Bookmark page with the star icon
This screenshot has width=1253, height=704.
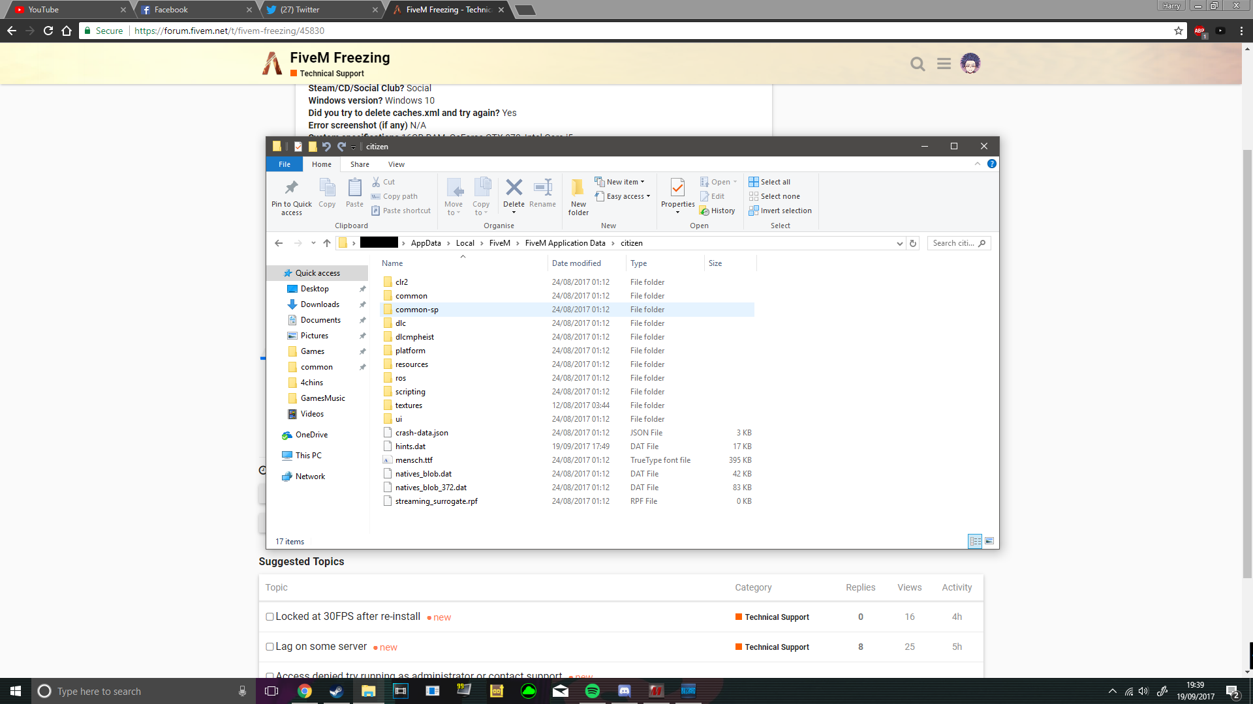pos(1178,31)
